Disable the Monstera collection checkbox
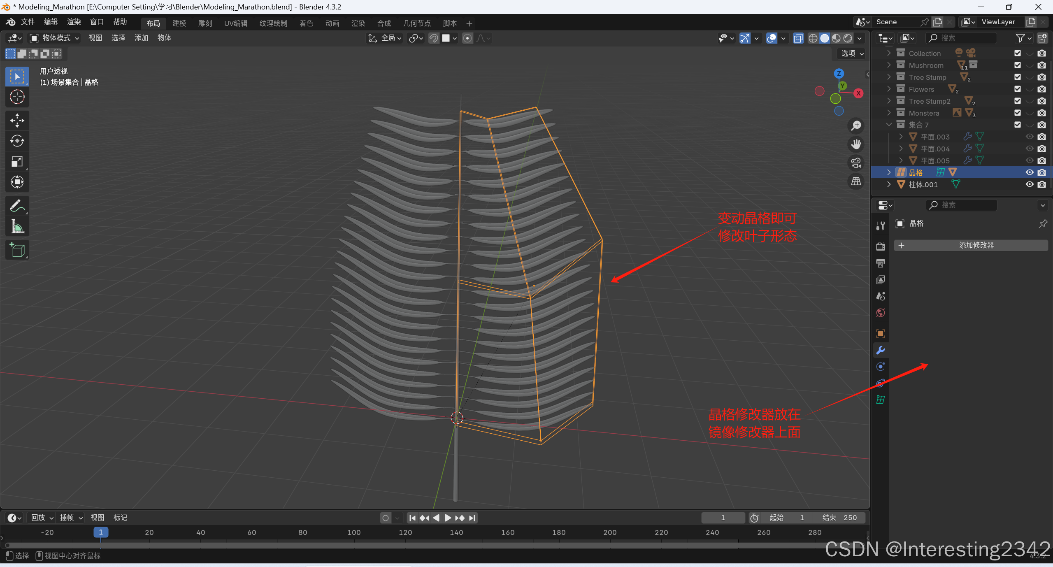Image resolution: width=1053 pixels, height=567 pixels. (1017, 113)
